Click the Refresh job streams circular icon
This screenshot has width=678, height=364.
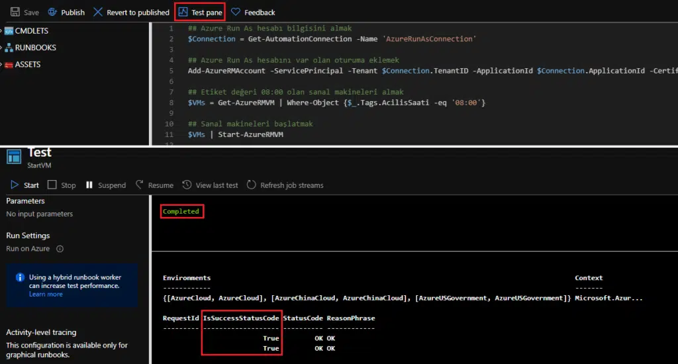(251, 185)
